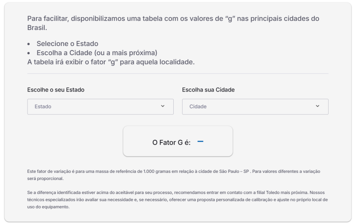Open the Cidade dropdown
355x224 pixels.
pyautogui.click(x=255, y=107)
